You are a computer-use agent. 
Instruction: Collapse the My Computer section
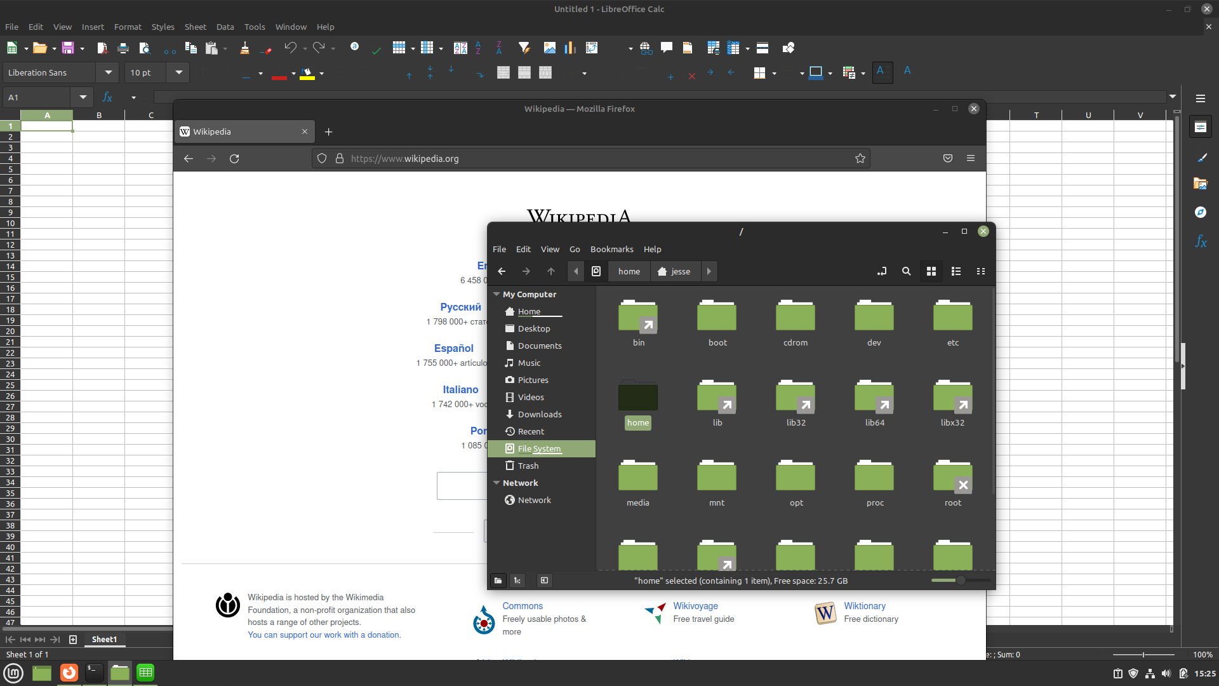click(x=496, y=294)
